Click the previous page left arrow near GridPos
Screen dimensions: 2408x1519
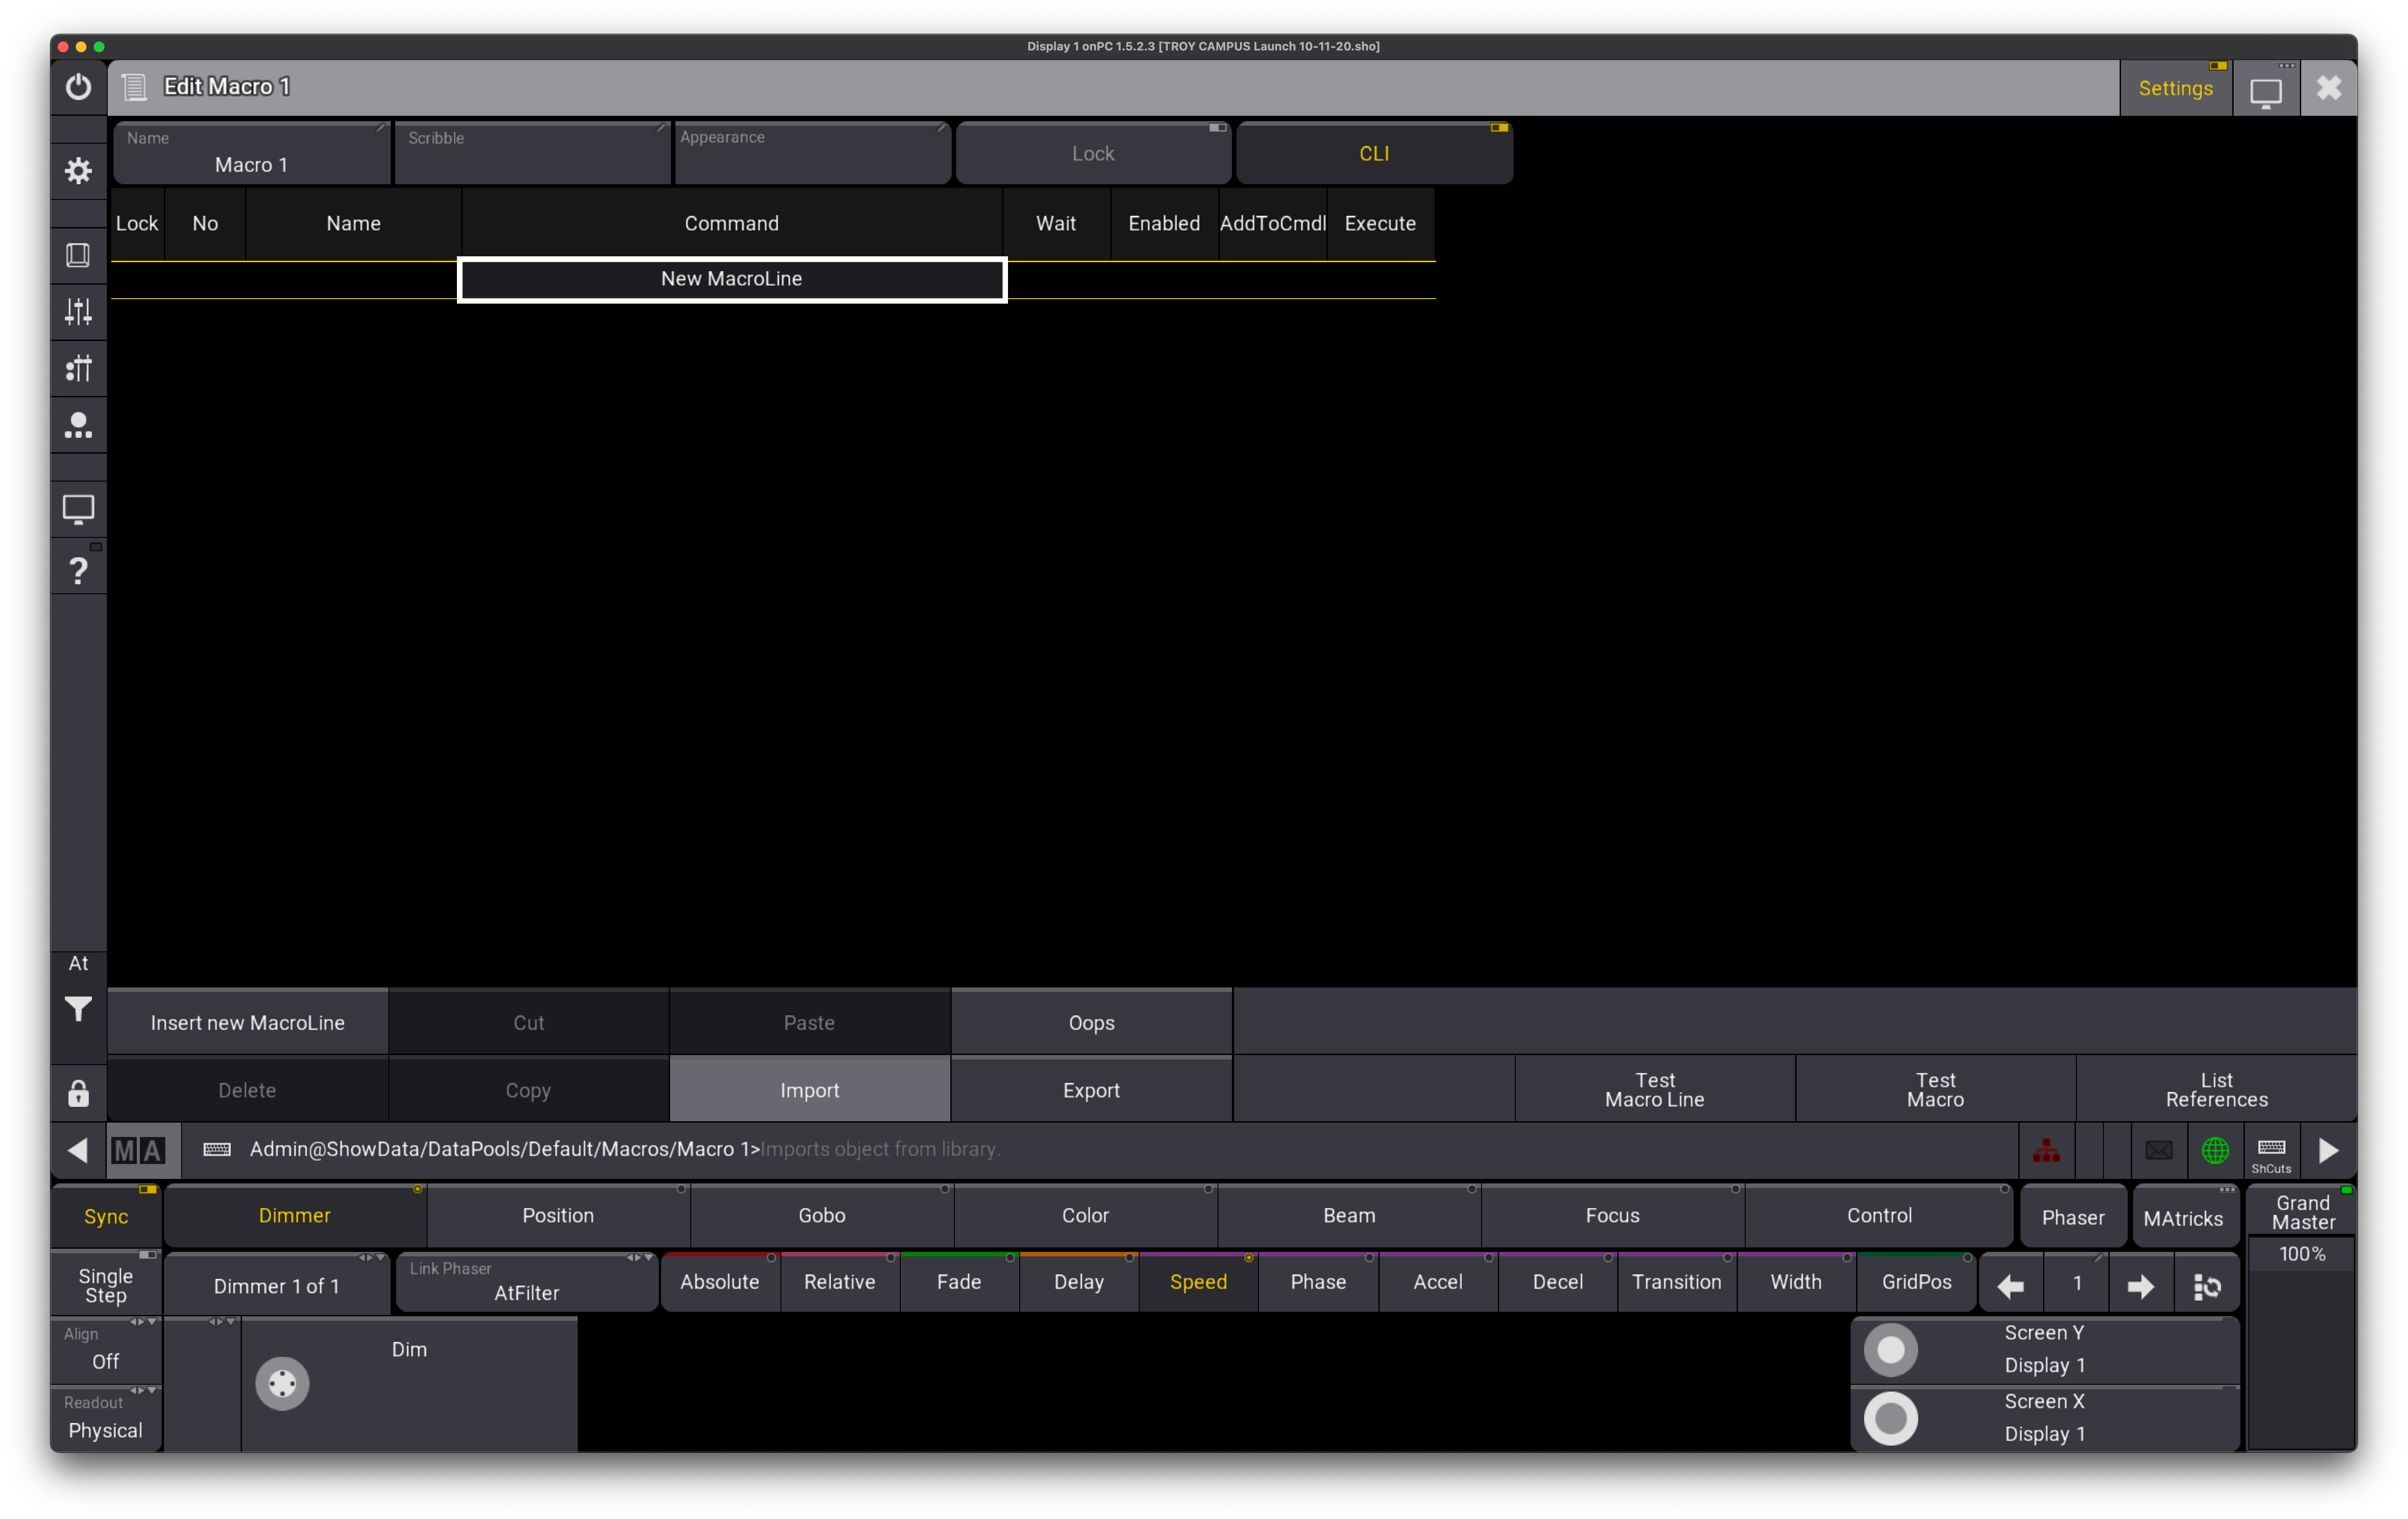[2010, 1284]
